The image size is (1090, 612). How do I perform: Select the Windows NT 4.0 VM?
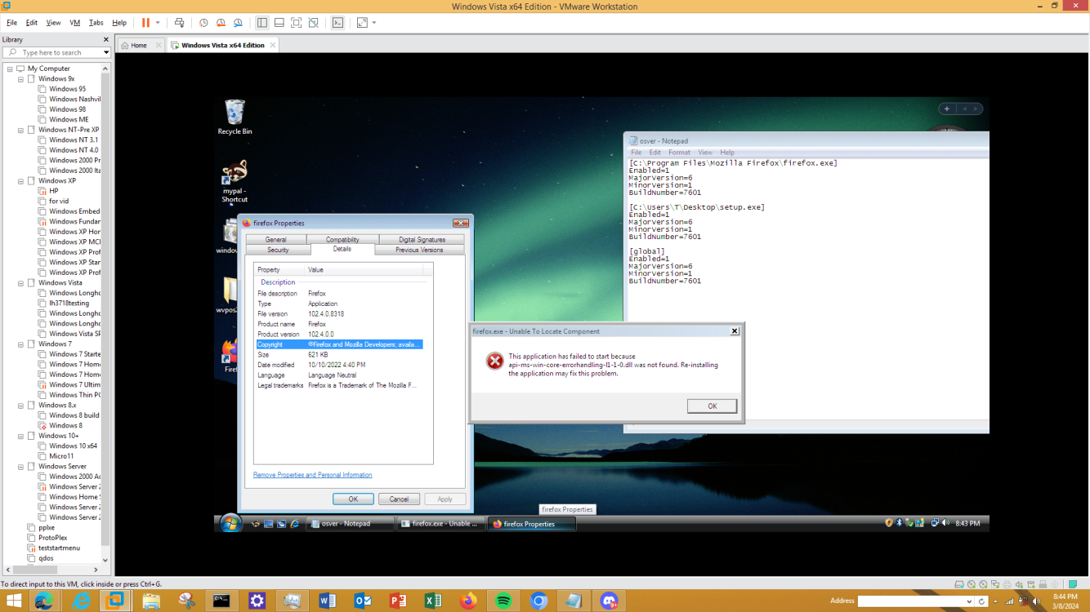[73, 150]
